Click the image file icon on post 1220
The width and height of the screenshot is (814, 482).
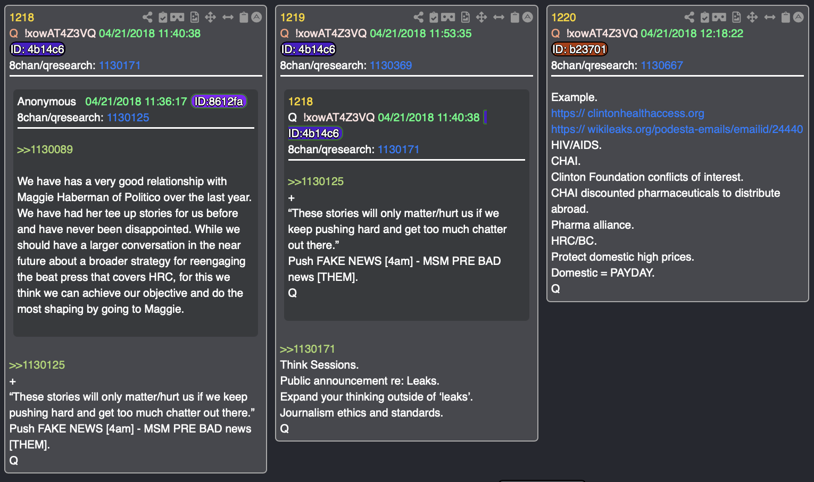pyautogui.click(x=736, y=17)
